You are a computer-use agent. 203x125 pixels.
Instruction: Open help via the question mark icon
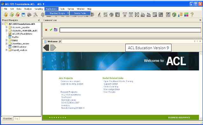point(192,15)
